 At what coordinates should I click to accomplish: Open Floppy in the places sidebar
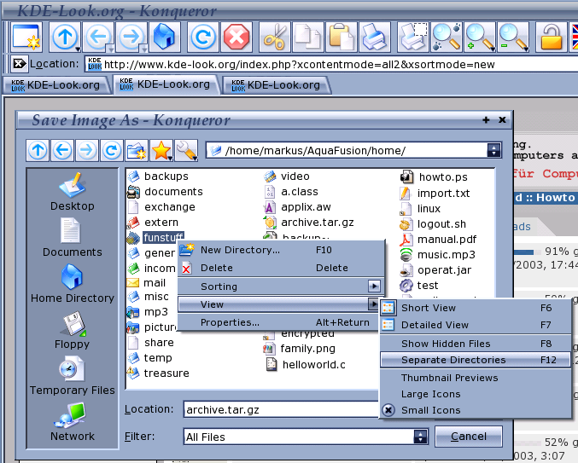pyautogui.click(x=73, y=330)
